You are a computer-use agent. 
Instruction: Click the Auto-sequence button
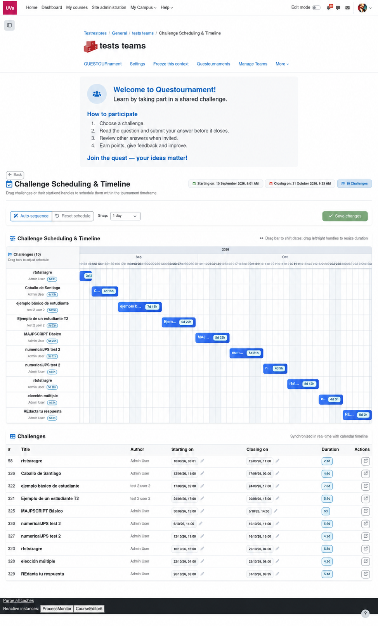[31, 216]
